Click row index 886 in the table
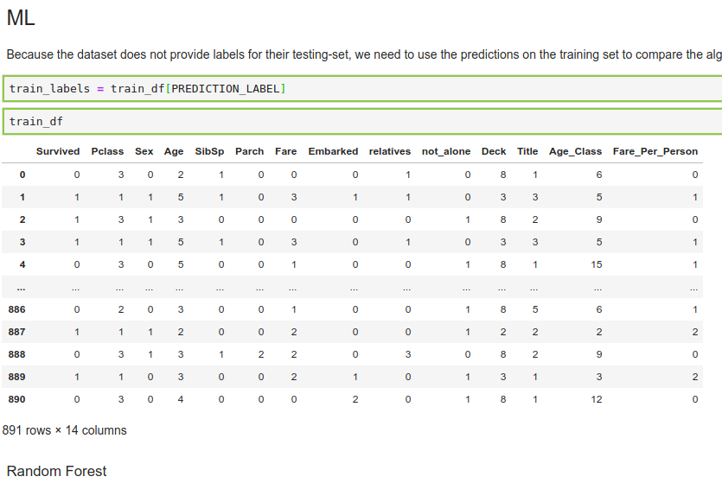Screen dimensions: 722x483 [x=17, y=309]
